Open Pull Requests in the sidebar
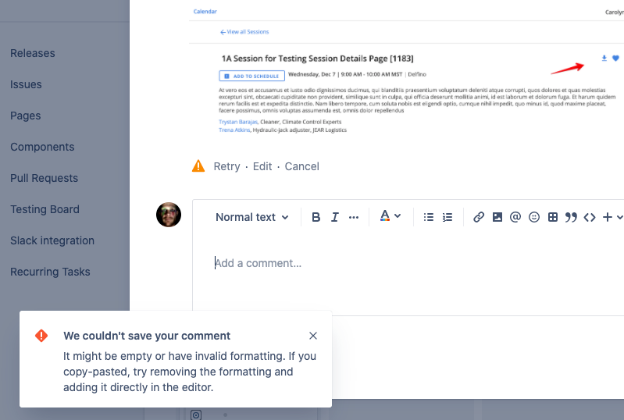The width and height of the screenshot is (624, 420). pos(44,178)
